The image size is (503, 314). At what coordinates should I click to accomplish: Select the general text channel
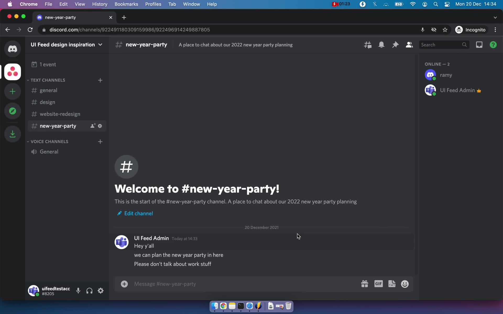coord(48,90)
